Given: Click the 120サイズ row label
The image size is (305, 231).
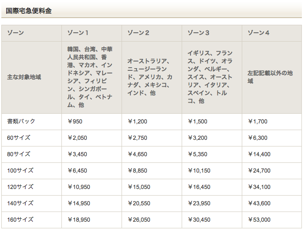Looking at the screenshot, I should click(x=20, y=187).
